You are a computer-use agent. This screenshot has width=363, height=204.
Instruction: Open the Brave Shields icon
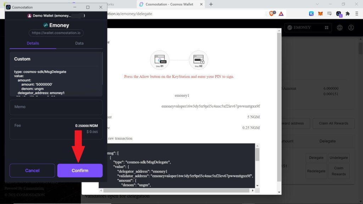pos(272,13)
